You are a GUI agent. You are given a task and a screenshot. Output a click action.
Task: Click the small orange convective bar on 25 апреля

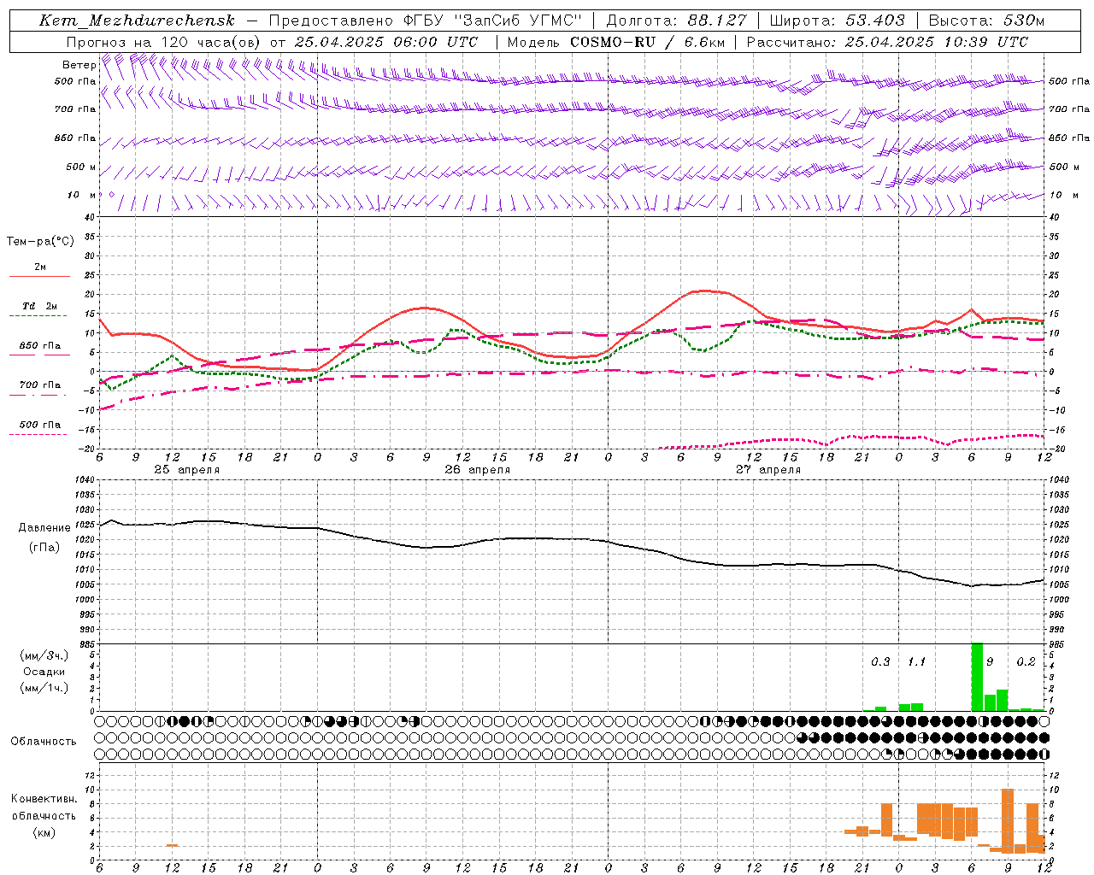point(172,845)
